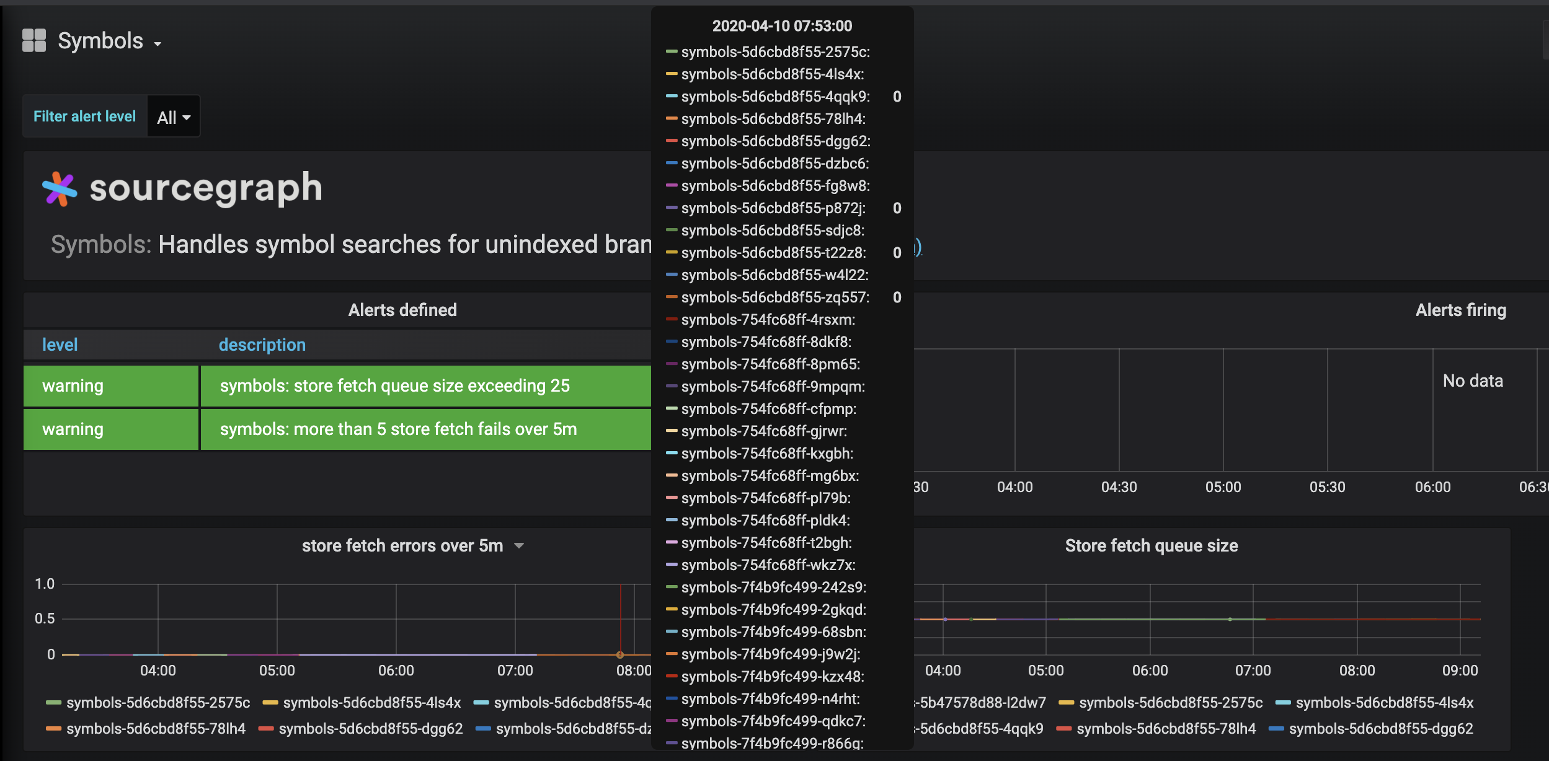This screenshot has height=761, width=1549.
Task: Sort table by description column header
Action: point(262,345)
